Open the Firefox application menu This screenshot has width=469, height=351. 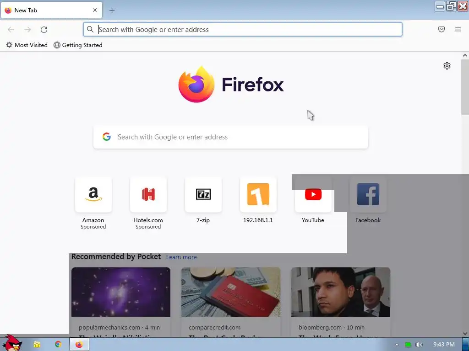(x=458, y=29)
